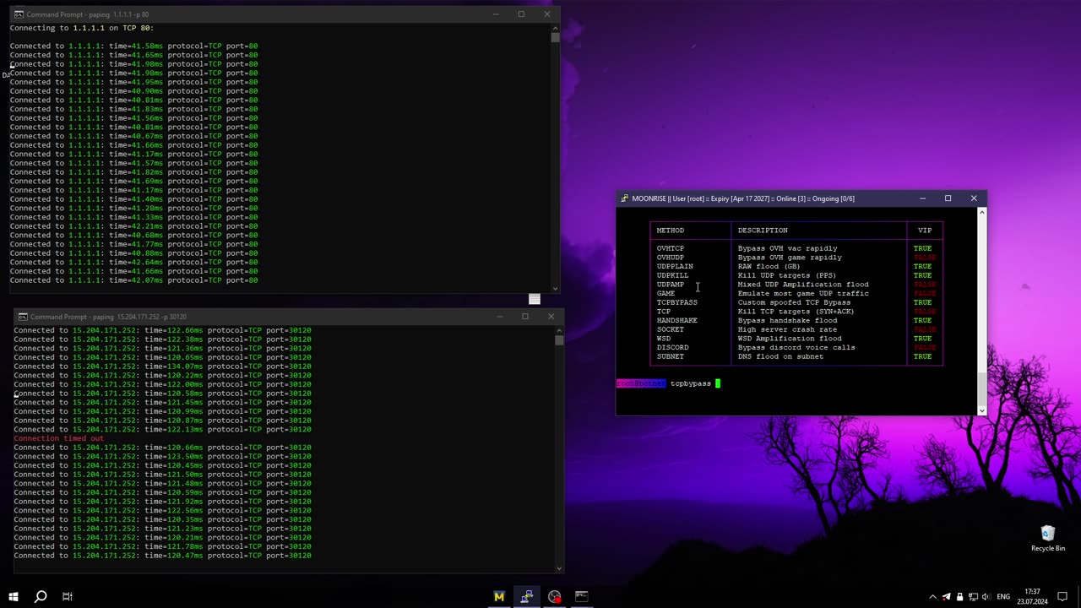Open the notification center icon
Viewport: 1081px width, 608px height.
click(1062, 597)
